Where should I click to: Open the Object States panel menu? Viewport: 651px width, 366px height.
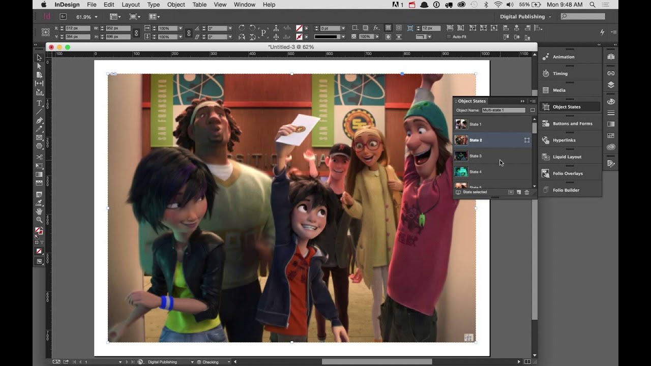532,101
